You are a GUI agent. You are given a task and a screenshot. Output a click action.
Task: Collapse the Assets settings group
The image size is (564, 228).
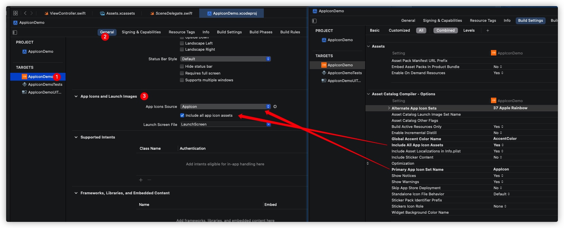pyautogui.click(x=369, y=46)
